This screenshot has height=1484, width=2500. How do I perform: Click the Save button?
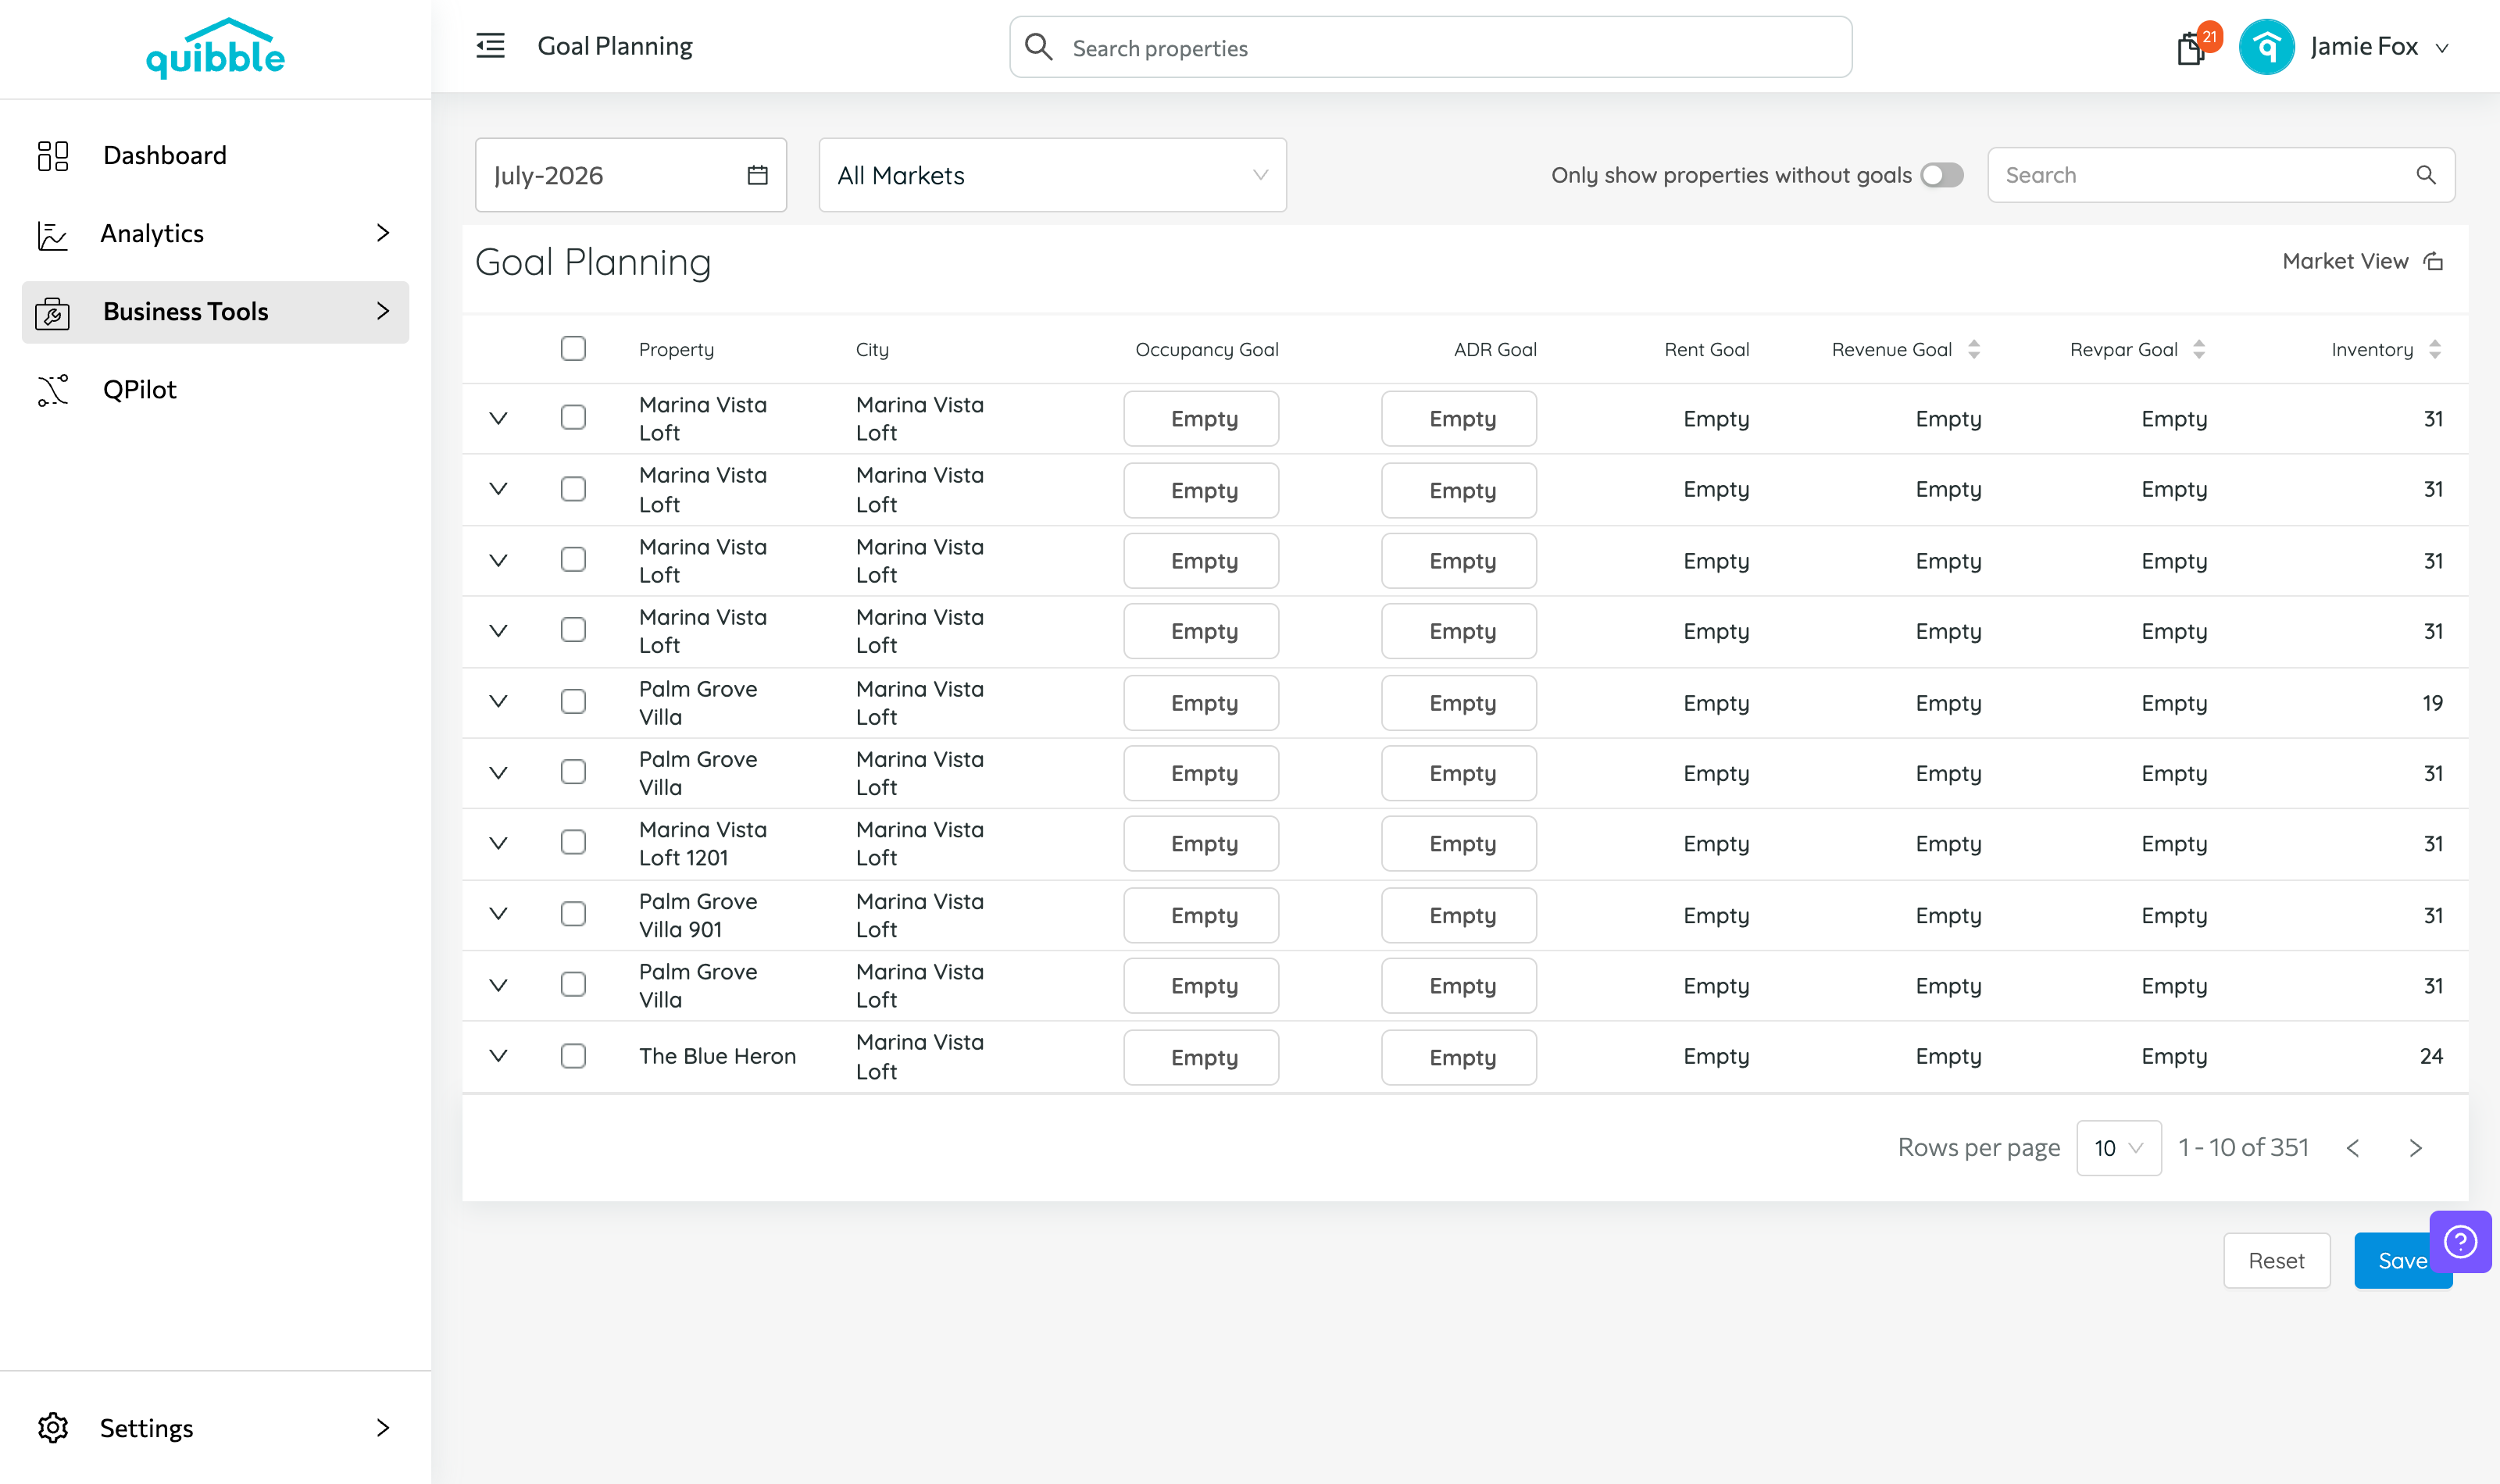tap(2402, 1260)
